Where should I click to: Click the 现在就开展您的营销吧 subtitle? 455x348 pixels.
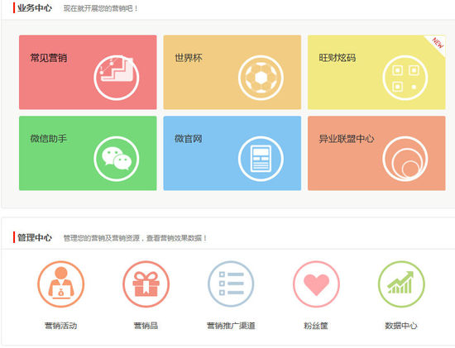click(x=100, y=8)
